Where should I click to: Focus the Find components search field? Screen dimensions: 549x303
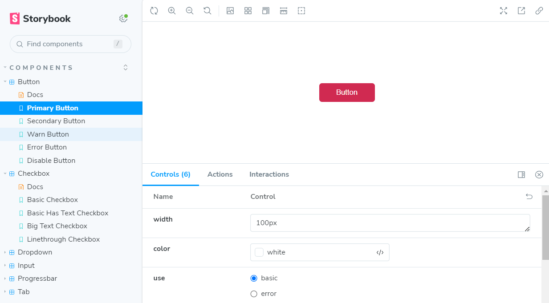[x=67, y=44]
